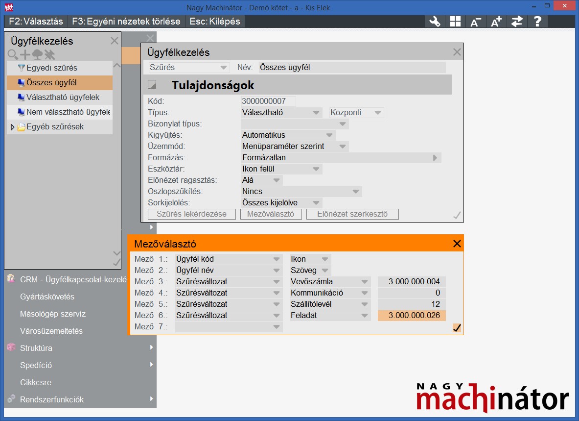579x421 pixels.
Task: Click the grid tiles icon in top toolbar
Action: (455, 22)
